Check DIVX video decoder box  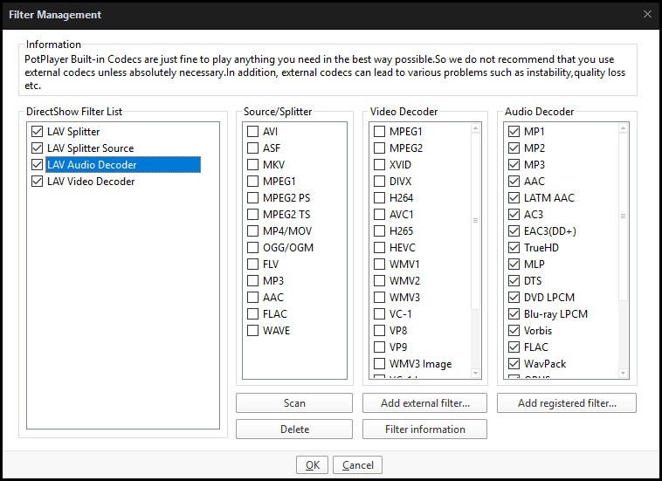click(x=380, y=182)
